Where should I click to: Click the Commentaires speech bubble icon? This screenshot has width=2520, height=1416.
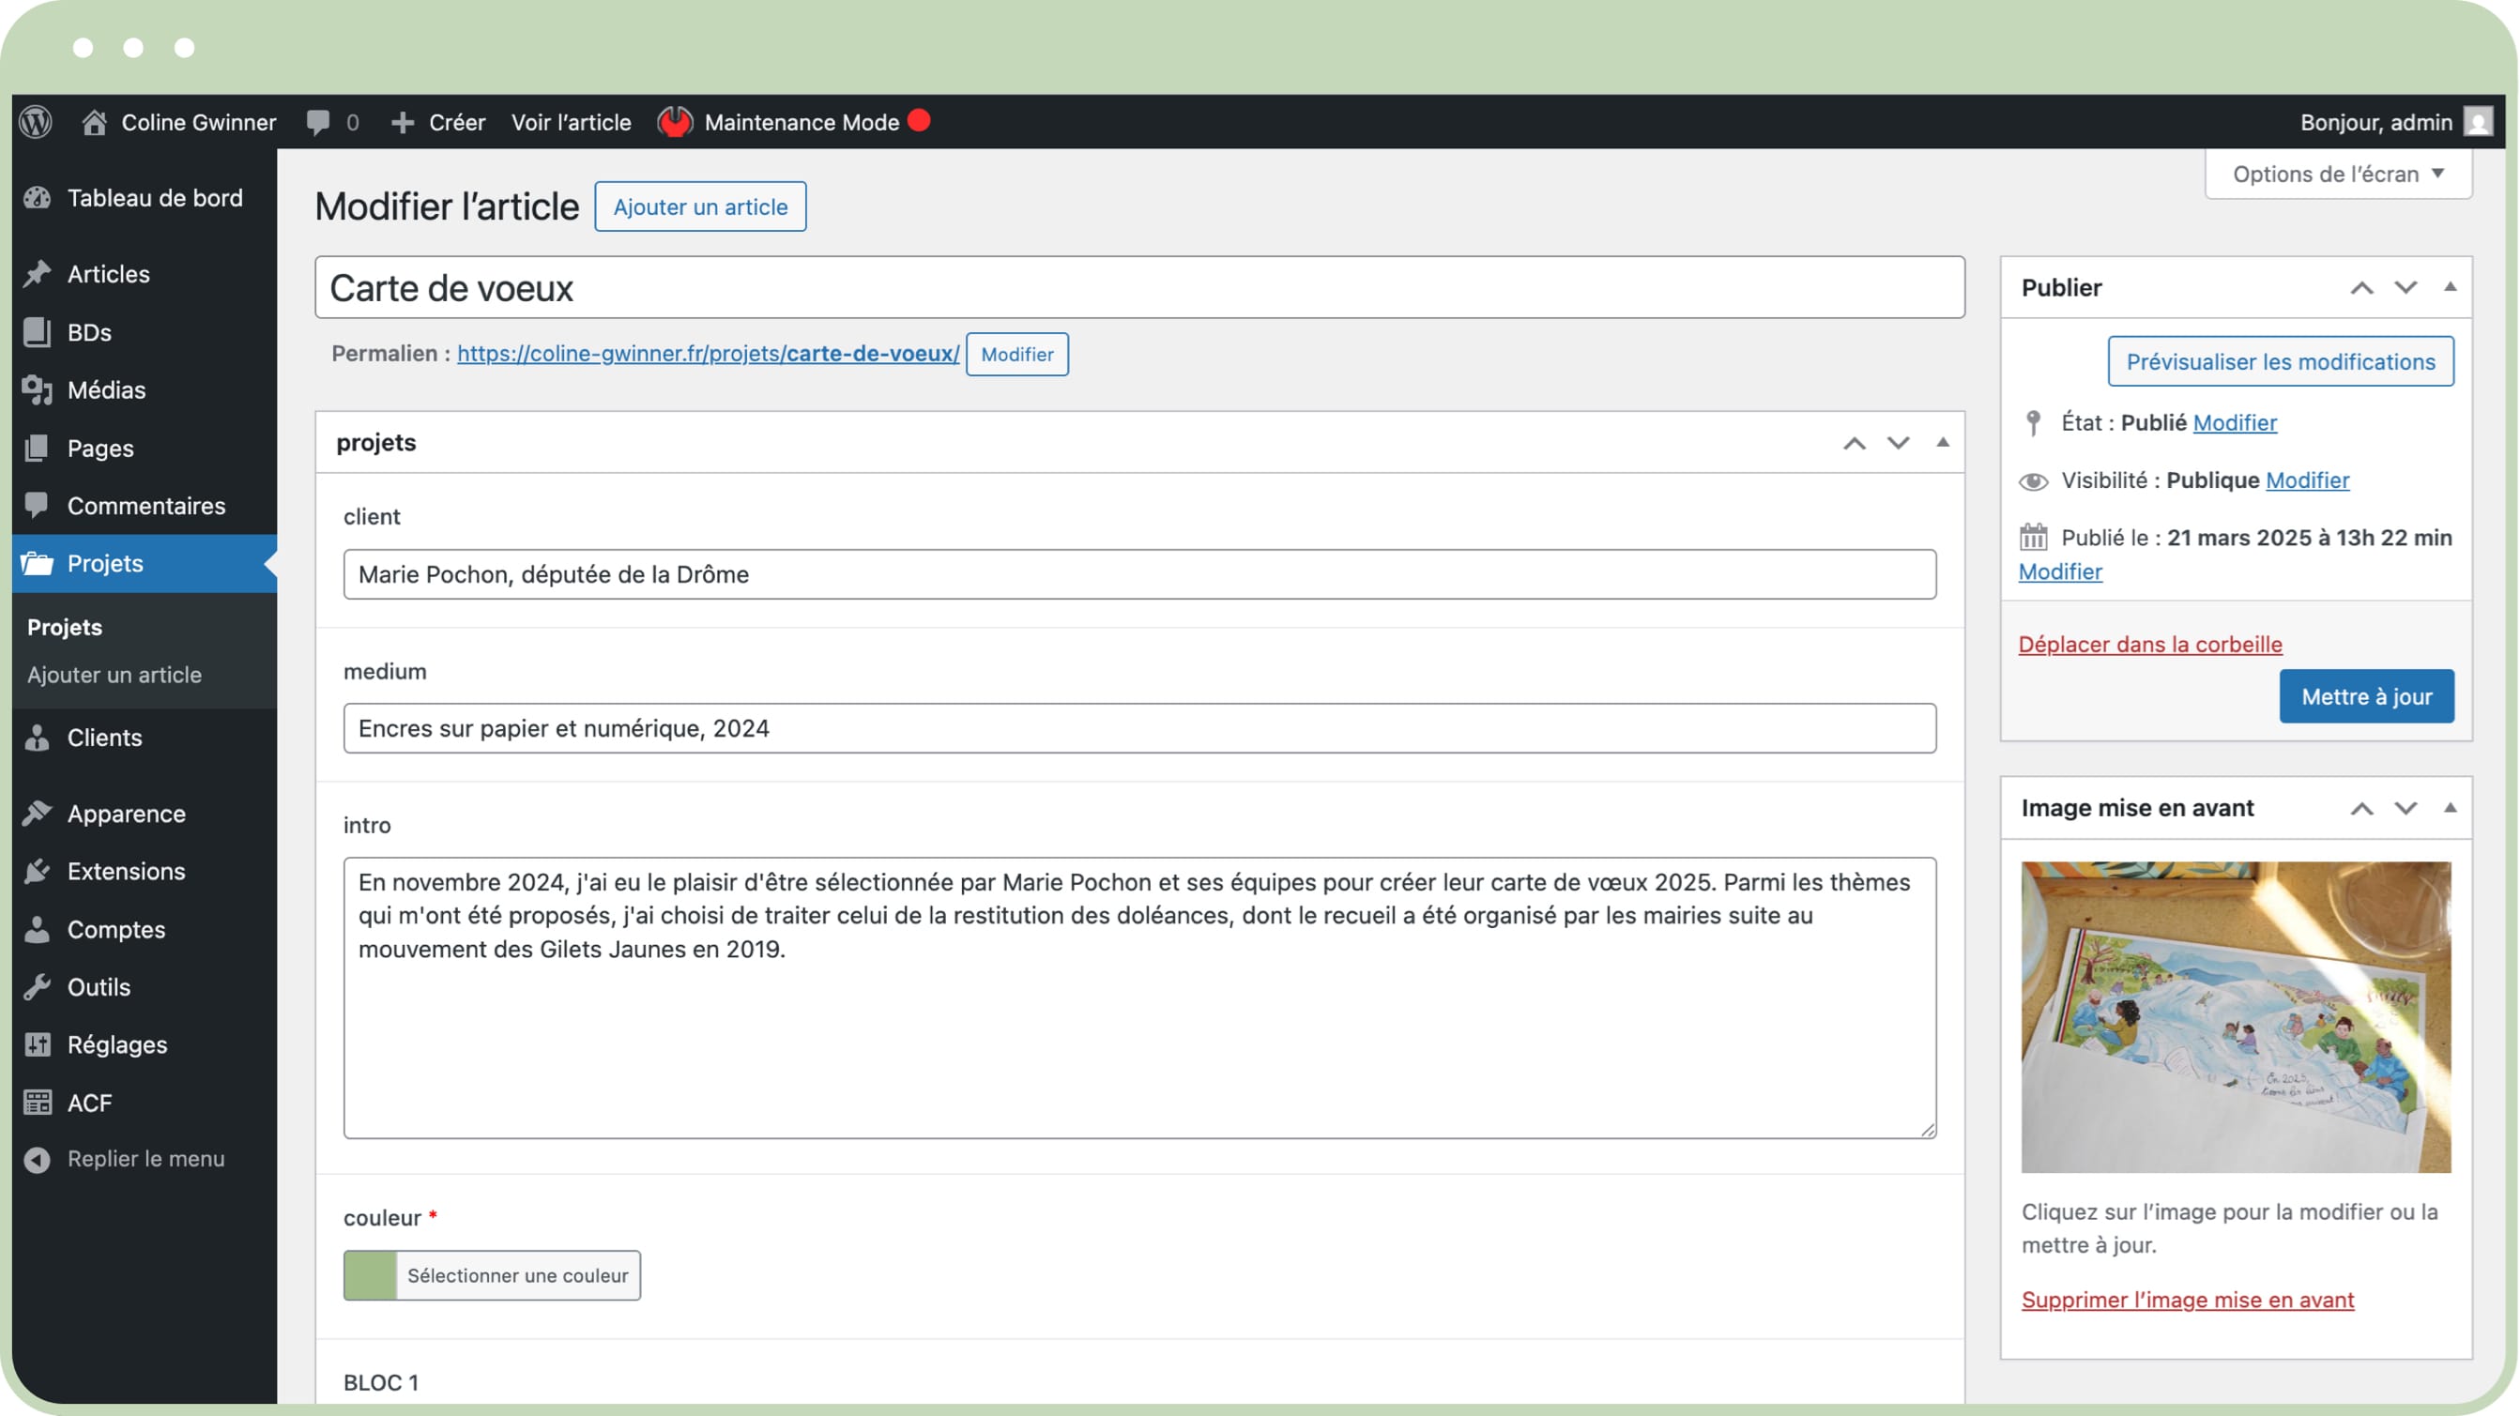tap(38, 506)
